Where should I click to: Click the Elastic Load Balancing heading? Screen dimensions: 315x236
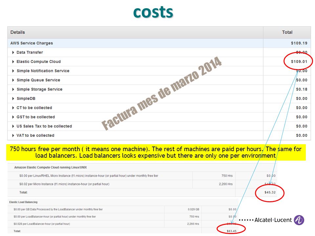click(23, 202)
